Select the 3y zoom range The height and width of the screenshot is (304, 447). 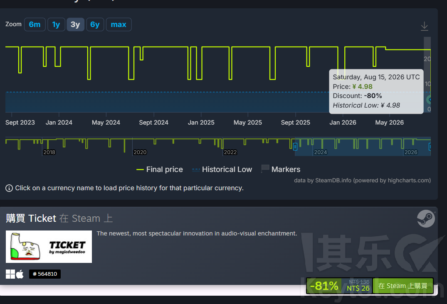[x=75, y=25]
